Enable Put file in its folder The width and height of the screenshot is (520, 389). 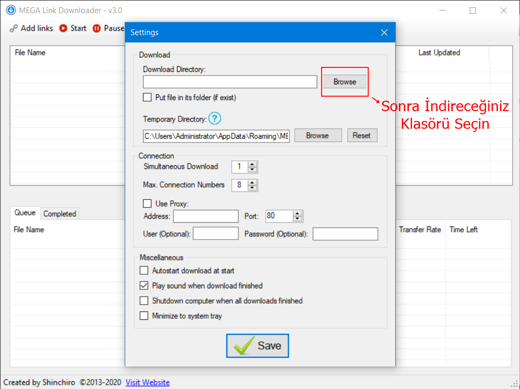click(147, 98)
